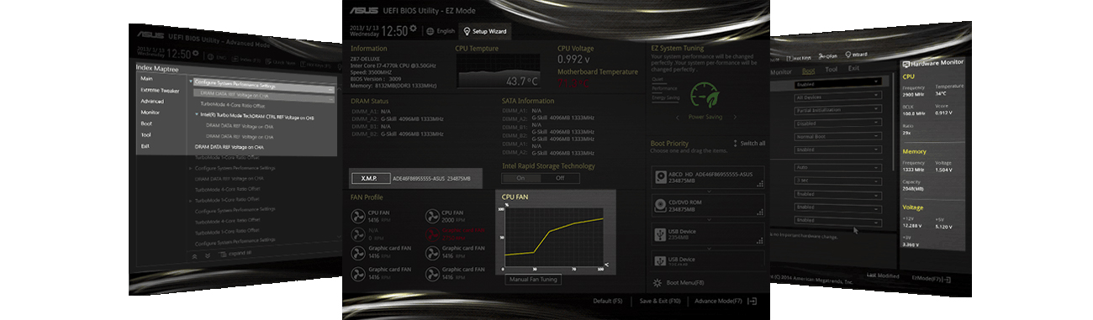
Task: Select Monitor in the Index Maptree
Action: coord(150,112)
